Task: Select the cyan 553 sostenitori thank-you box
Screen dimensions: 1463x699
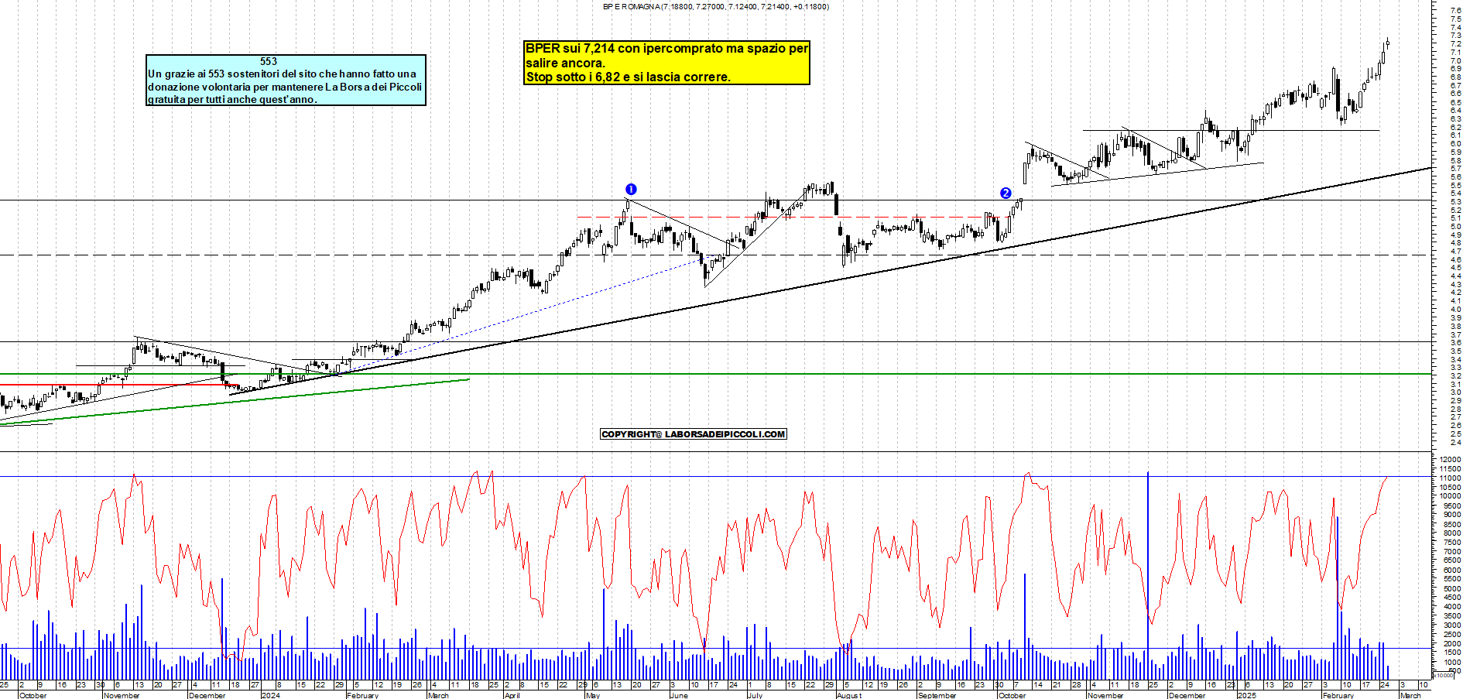Action: coord(286,81)
